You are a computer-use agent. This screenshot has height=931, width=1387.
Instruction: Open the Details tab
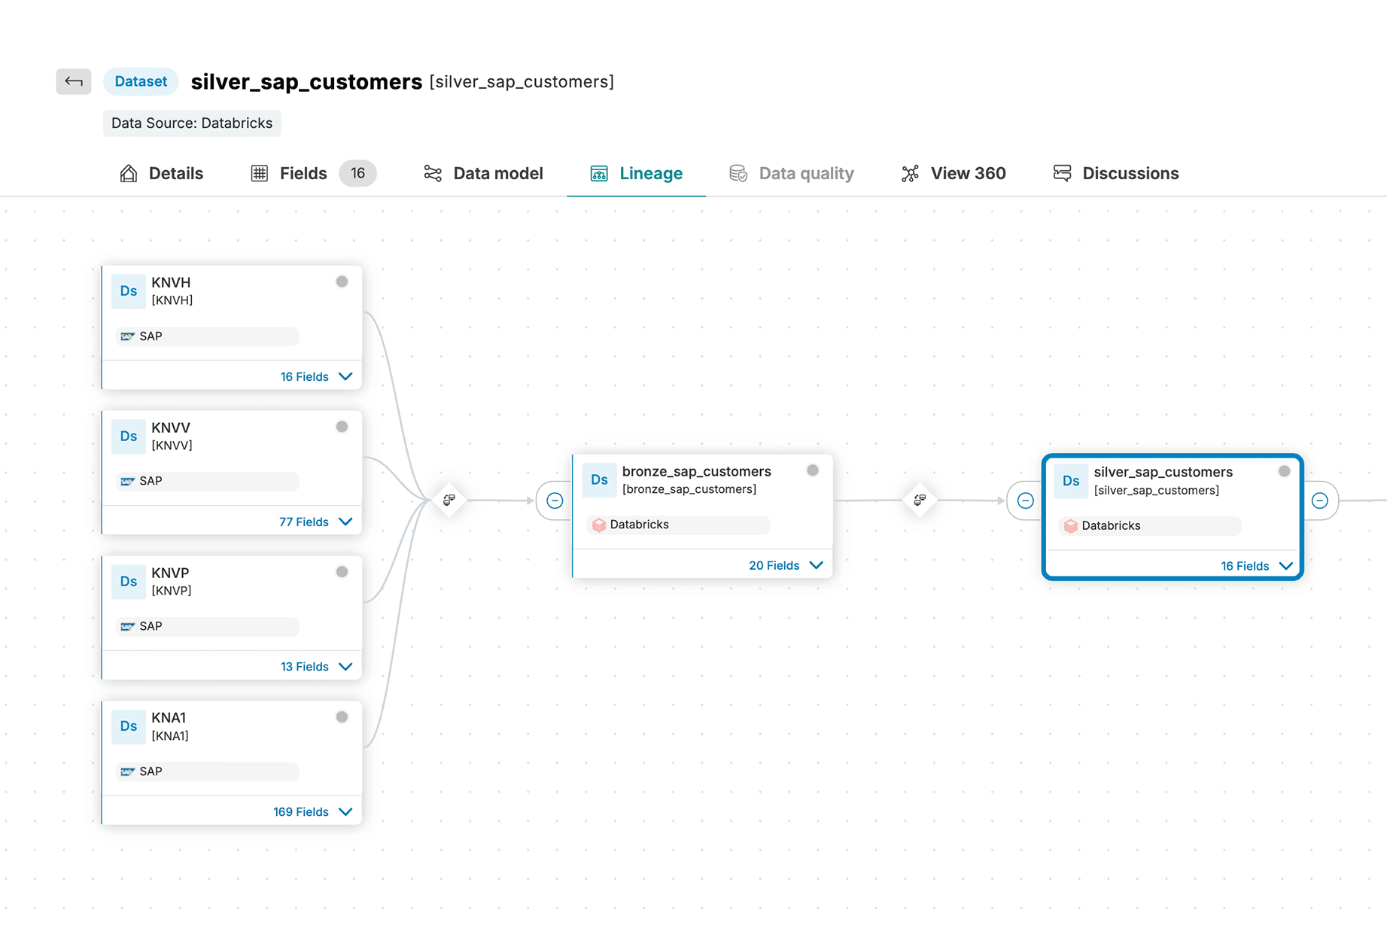(161, 173)
